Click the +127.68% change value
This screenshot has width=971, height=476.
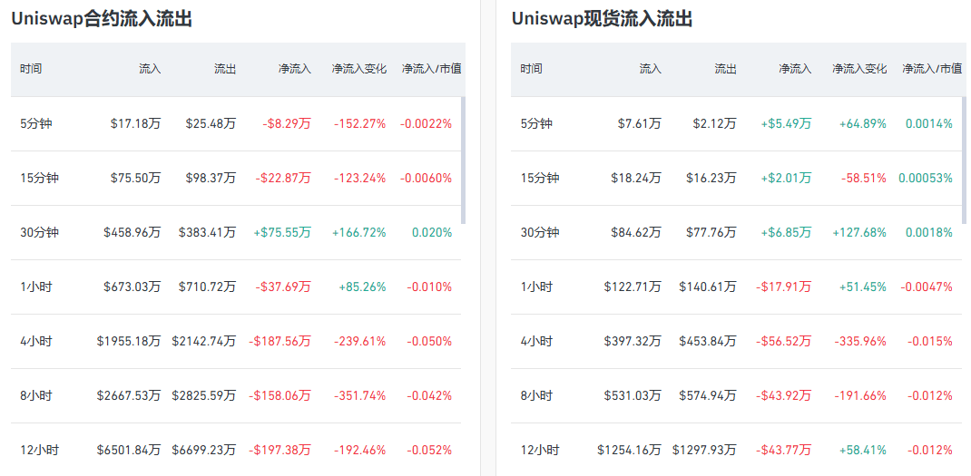tap(859, 233)
